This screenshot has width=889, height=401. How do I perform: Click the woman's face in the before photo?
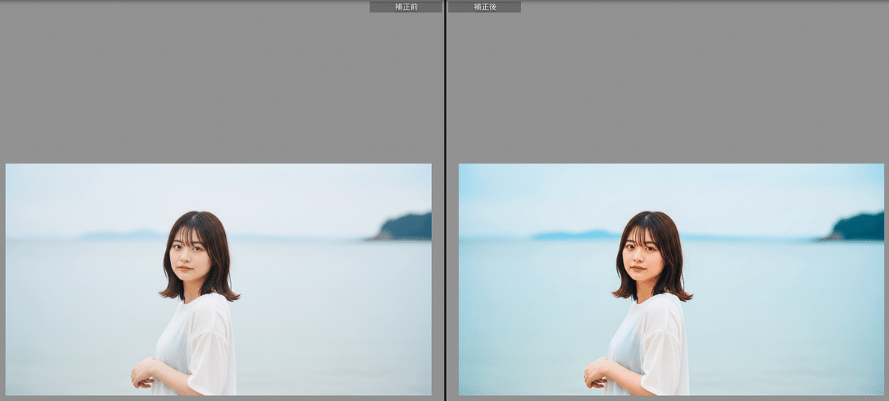click(x=189, y=255)
